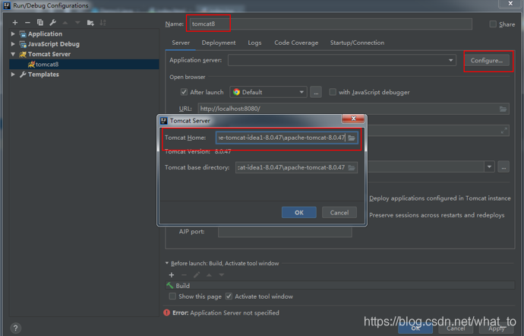Screen dimensions: 524x336
Task: Open Application server dropdown
Action: [x=342, y=60]
